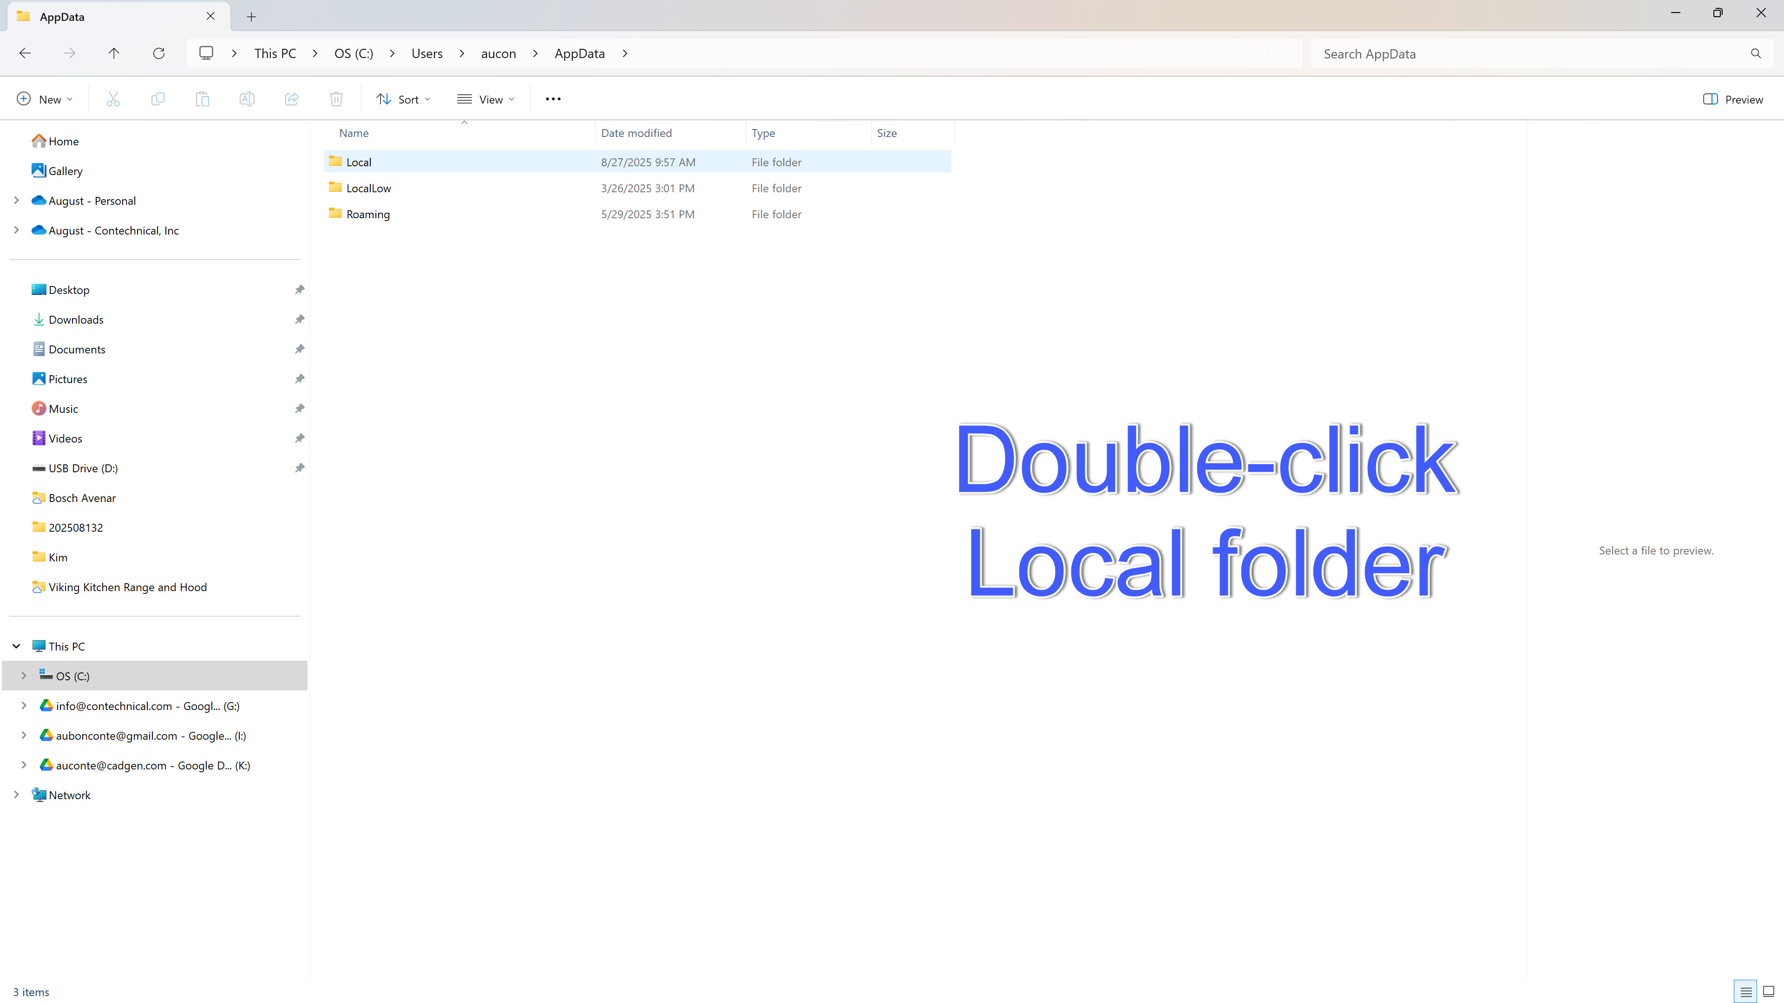Switch to large thumbnails view in status bar
The width and height of the screenshot is (1784, 1003).
(1768, 991)
